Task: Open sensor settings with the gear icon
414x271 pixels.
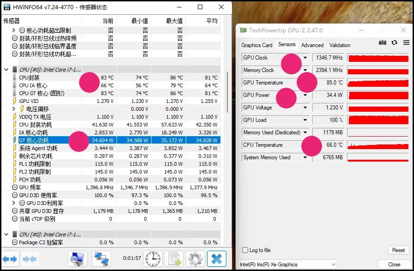Action: click(195, 259)
